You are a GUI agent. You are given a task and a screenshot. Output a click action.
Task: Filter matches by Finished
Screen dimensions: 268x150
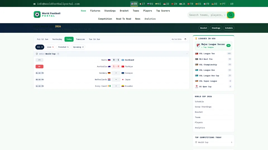63,47
